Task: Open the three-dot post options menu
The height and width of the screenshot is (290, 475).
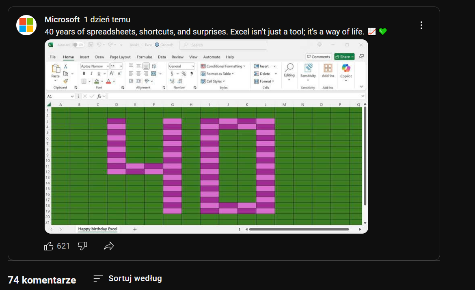Action: tap(421, 25)
